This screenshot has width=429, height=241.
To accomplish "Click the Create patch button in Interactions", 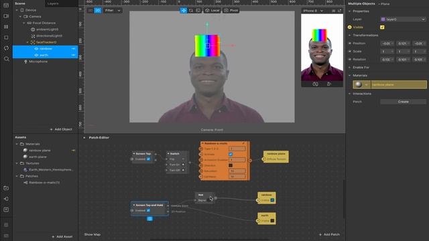I will tap(403, 102).
